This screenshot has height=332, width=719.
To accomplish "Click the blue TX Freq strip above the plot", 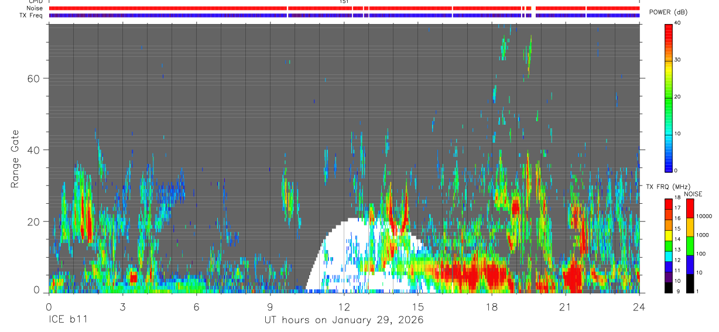I will 344,15.
